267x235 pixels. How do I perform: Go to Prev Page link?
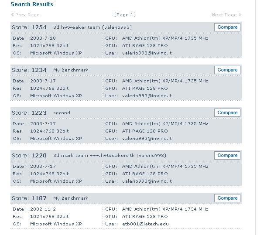click(25, 15)
